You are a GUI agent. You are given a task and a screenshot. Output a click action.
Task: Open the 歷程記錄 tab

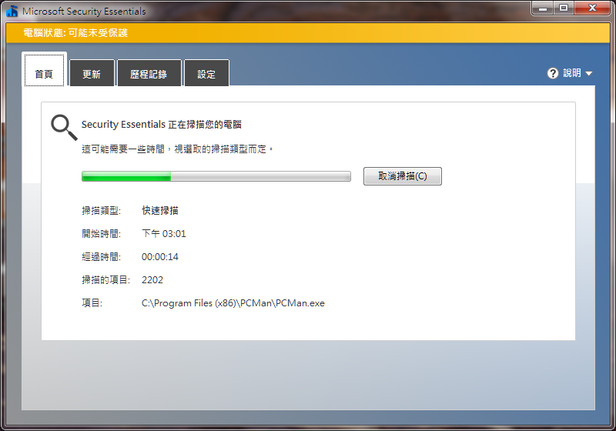pyautogui.click(x=149, y=75)
